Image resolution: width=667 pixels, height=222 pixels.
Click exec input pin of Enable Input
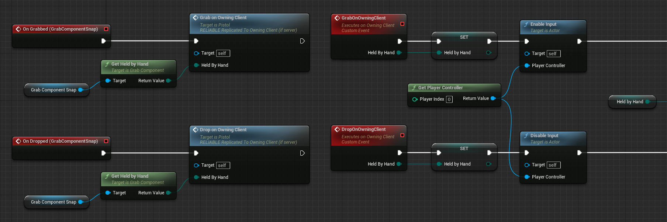tap(527, 41)
